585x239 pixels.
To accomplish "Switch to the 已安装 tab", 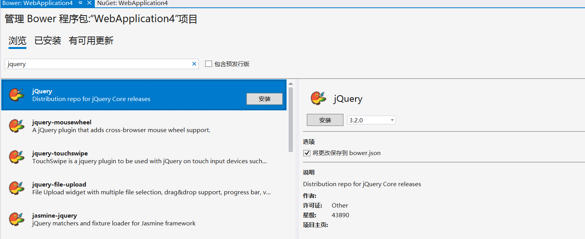I will click(x=48, y=41).
